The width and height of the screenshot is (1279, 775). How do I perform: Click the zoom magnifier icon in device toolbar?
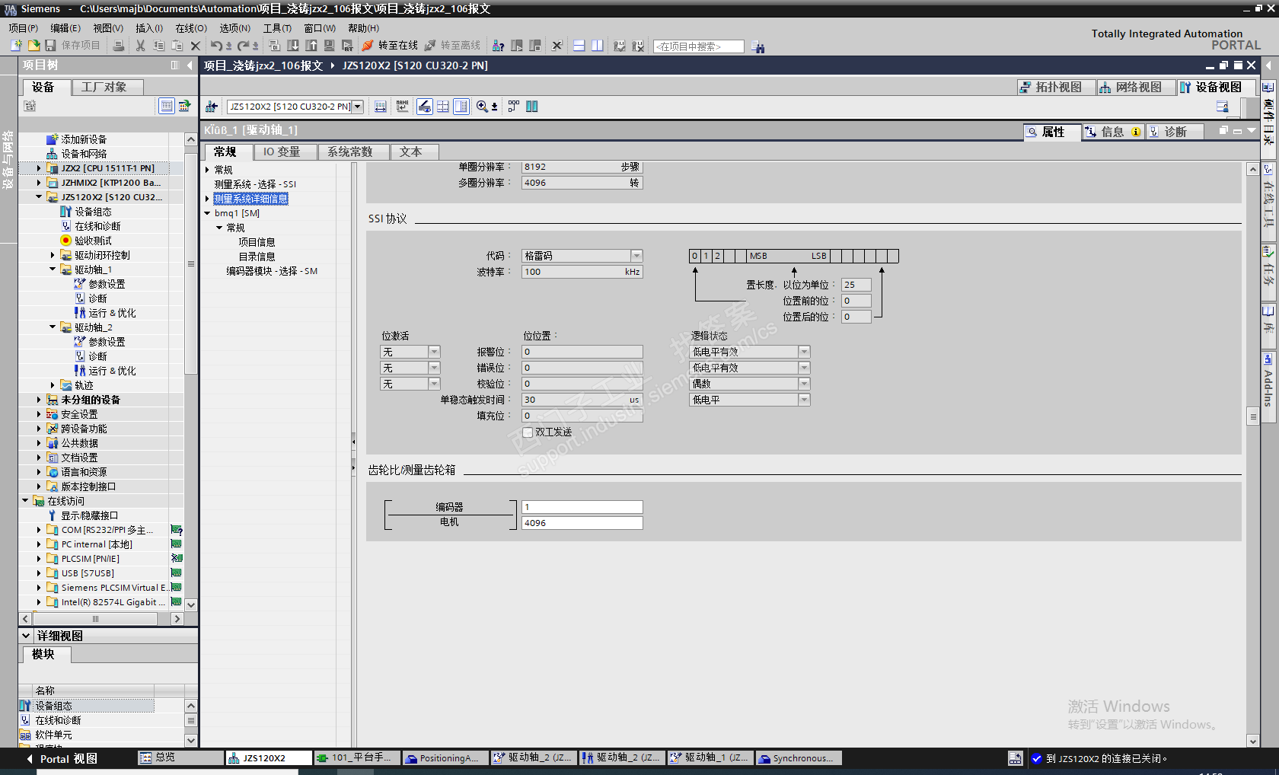click(482, 107)
